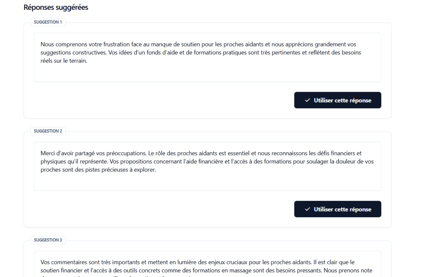
Task: Use the response from Suggestion 1
Action: click(338, 100)
